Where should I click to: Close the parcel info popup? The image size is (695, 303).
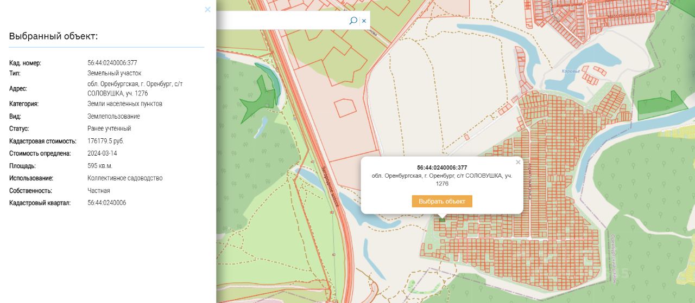517,162
